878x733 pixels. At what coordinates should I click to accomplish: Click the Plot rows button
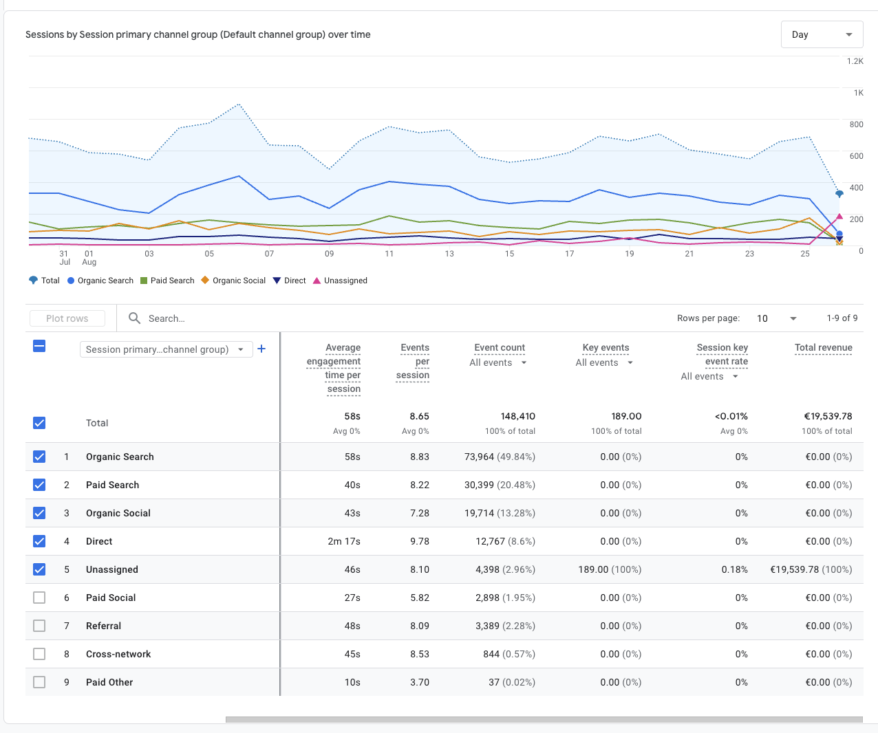point(67,318)
